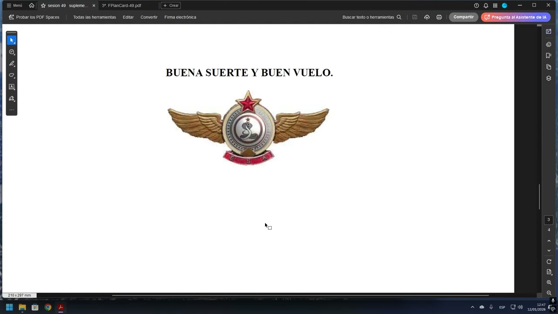Image resolution: width=558 pixels, height=314 pixels.
Task: Open the comments panel icon
Action: [549, 44]
